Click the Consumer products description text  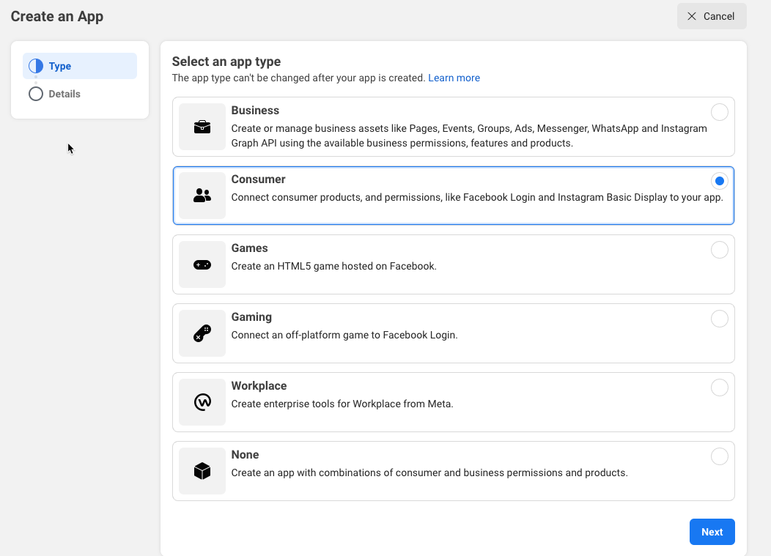(x=477, y=197)
